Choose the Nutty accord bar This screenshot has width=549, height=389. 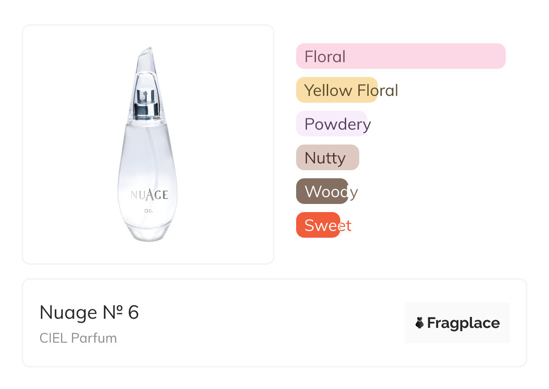coord(327,158)
